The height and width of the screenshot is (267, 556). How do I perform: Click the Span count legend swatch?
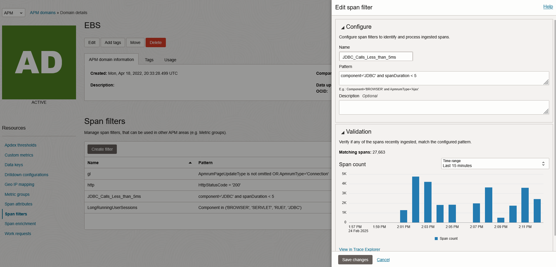click(436, 238)
